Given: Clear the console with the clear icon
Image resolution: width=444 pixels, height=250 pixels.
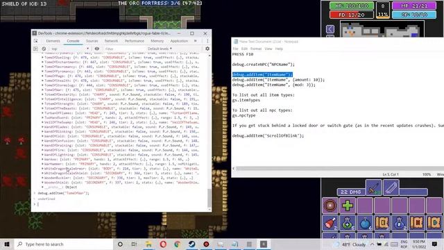Looking at the screenshot, I should click(x=44, y=49).
